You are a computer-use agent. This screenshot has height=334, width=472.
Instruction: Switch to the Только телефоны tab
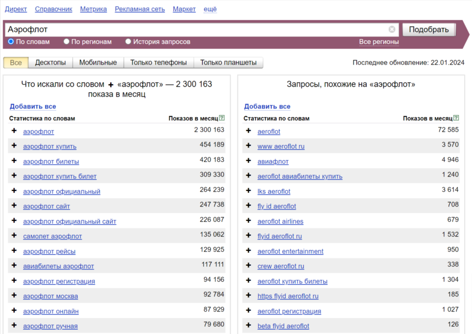[159, 63]
